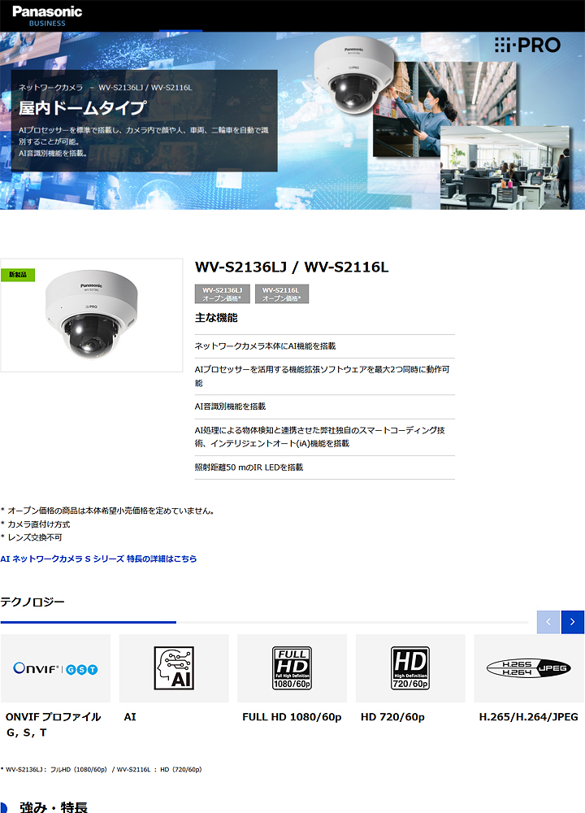
Task: Click the WV-S2136LJ / WV-S2116L product title
Action: point(292,267)
